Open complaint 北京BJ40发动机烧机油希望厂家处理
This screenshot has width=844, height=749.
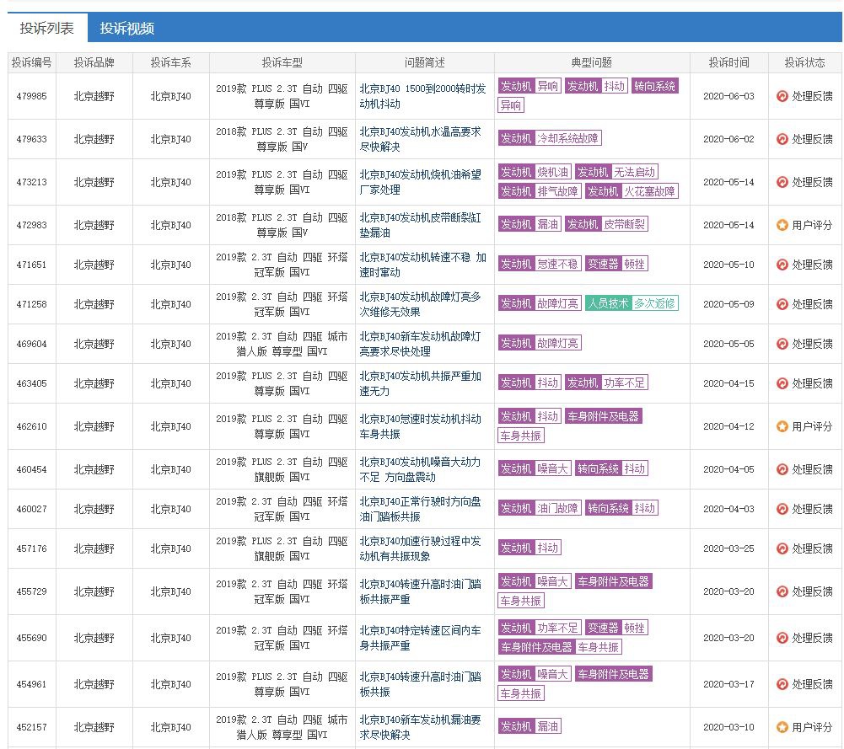[421, 182]
